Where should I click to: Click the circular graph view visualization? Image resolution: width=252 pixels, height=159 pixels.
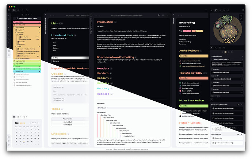(x=228, y=30)
